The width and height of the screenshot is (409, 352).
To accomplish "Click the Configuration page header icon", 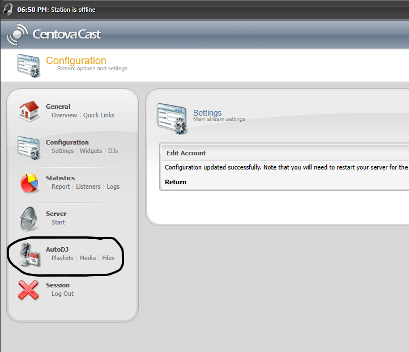I will coord(29,66).
